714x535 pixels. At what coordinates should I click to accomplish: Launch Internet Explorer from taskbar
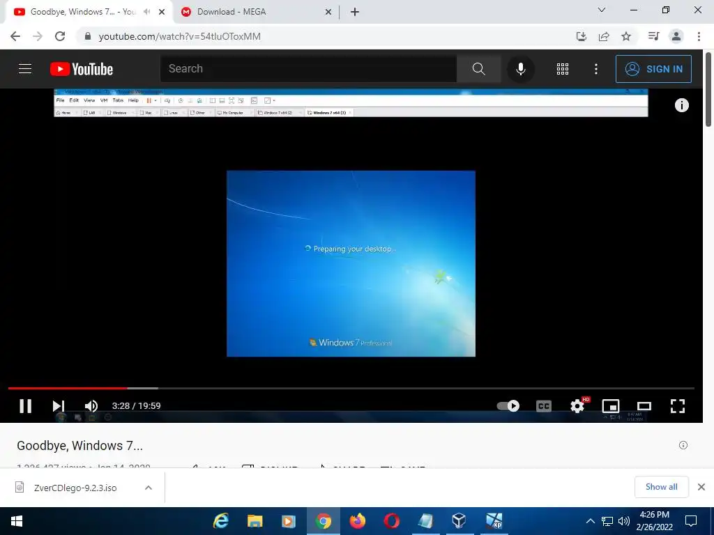221,521
